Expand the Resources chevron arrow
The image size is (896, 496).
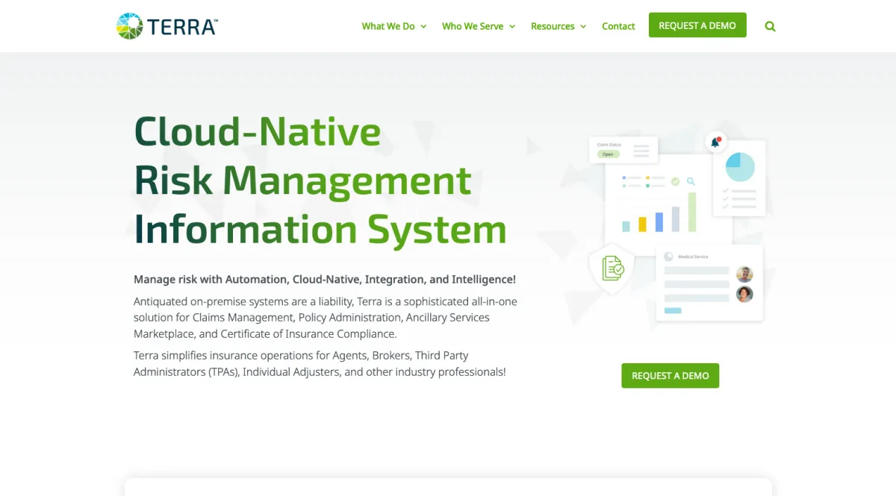pos(583,26)
